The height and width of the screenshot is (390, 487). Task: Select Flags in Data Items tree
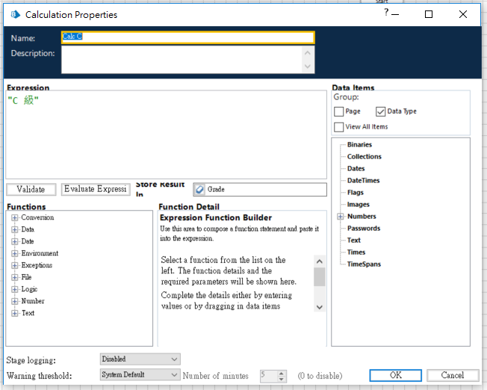(356, 192)
